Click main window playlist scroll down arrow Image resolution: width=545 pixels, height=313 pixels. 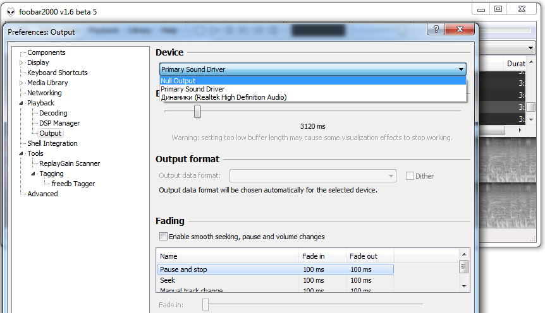(x=531, y=119)
